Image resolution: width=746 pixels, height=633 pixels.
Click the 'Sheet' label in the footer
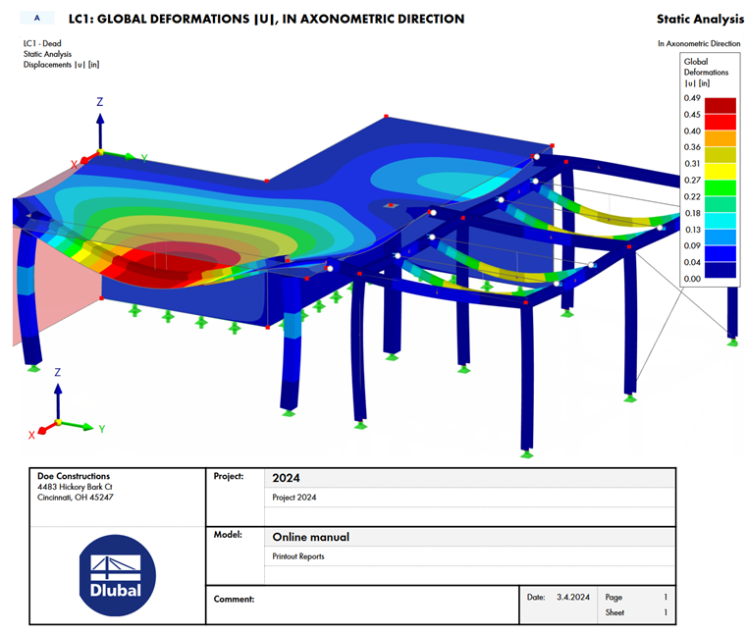[x=614, y=612]
